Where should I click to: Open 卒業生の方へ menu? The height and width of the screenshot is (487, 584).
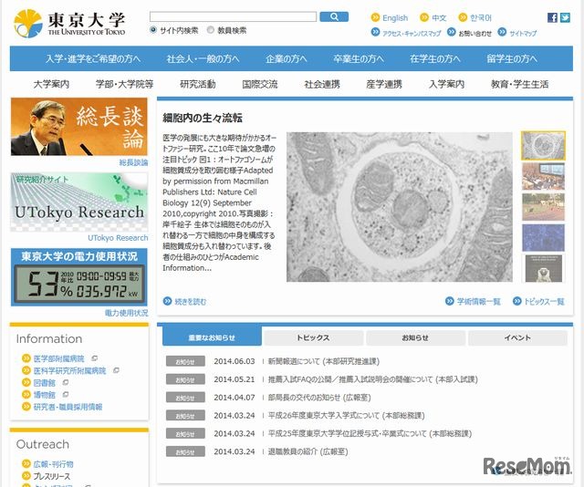click(x=359, y=59)
